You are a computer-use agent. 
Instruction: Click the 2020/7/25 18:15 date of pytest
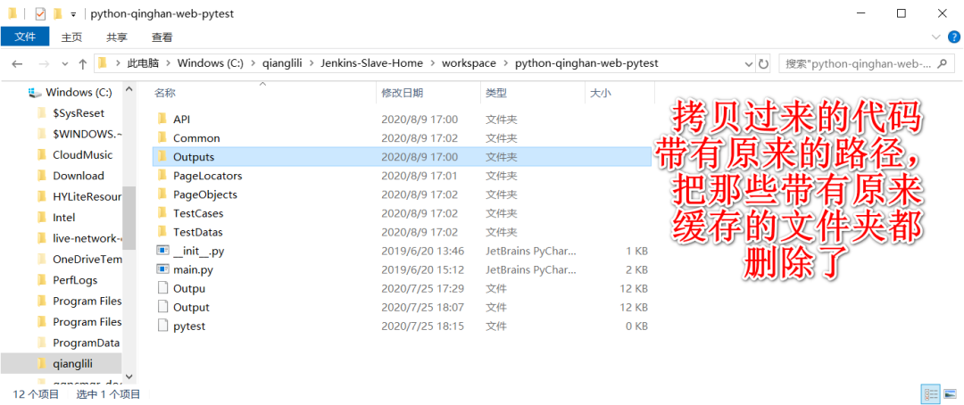point(422,326)
